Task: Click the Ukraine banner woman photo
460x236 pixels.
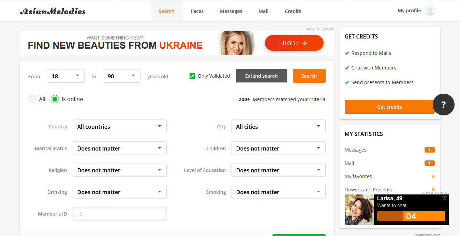Action: click(x=236, y=43)
